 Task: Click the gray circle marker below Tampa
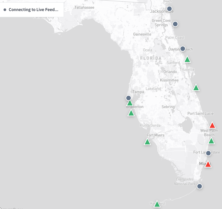(x=129, y=98)
